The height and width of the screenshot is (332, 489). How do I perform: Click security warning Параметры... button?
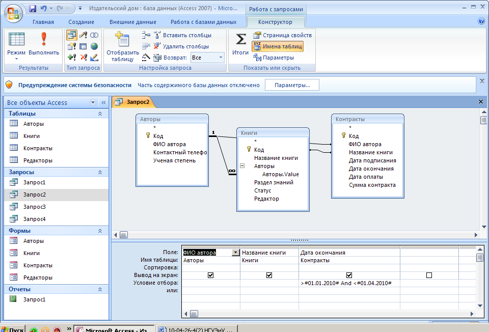tap(292, 85)
